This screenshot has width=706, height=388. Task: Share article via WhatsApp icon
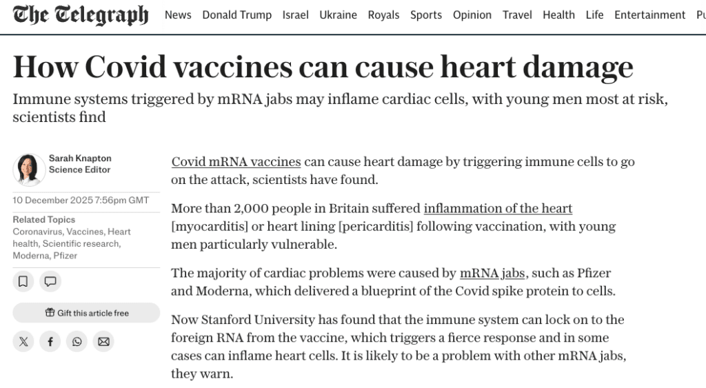pos(77,341)
